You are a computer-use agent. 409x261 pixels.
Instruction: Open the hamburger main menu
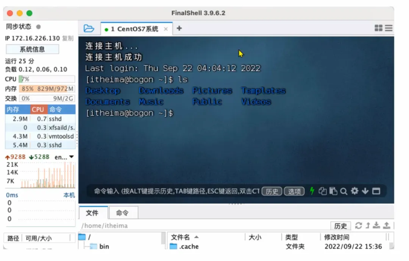(389, 28)
